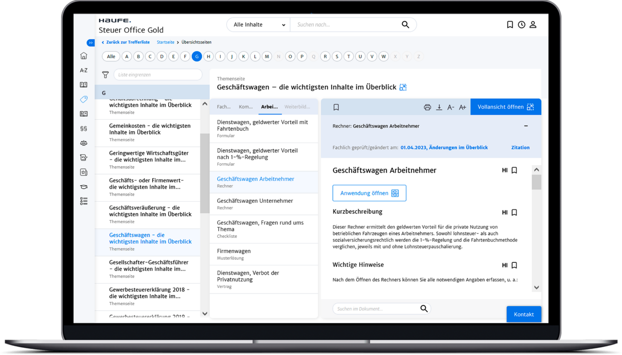Screen dimensions: 622x355
Task: Click expand icon next to Themenseite title
Action: click(x=403, y=87)
